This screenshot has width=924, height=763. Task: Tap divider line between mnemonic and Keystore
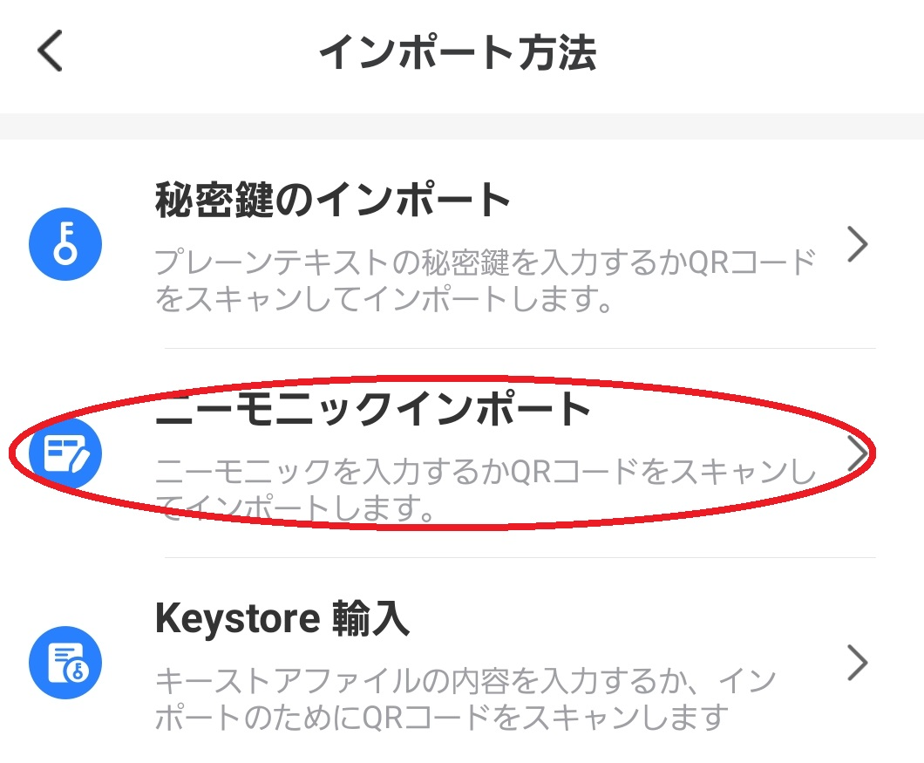[x=520, y=557]
